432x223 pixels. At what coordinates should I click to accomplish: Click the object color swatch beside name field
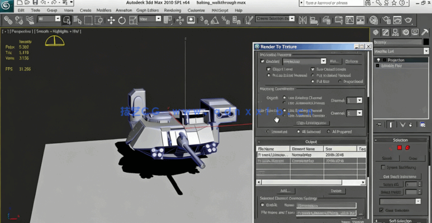pyautogui.click(x=426, y=42)
